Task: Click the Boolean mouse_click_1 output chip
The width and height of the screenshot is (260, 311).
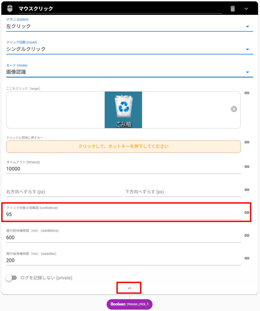Action: point(129,304)
